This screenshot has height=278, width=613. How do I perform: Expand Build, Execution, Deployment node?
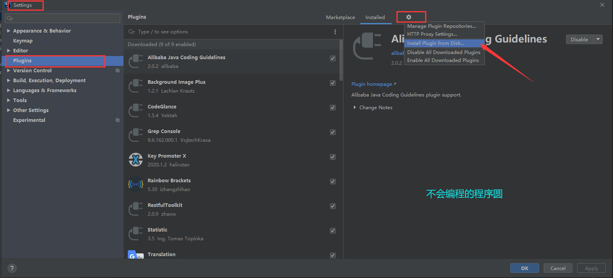tap(9, 81)
